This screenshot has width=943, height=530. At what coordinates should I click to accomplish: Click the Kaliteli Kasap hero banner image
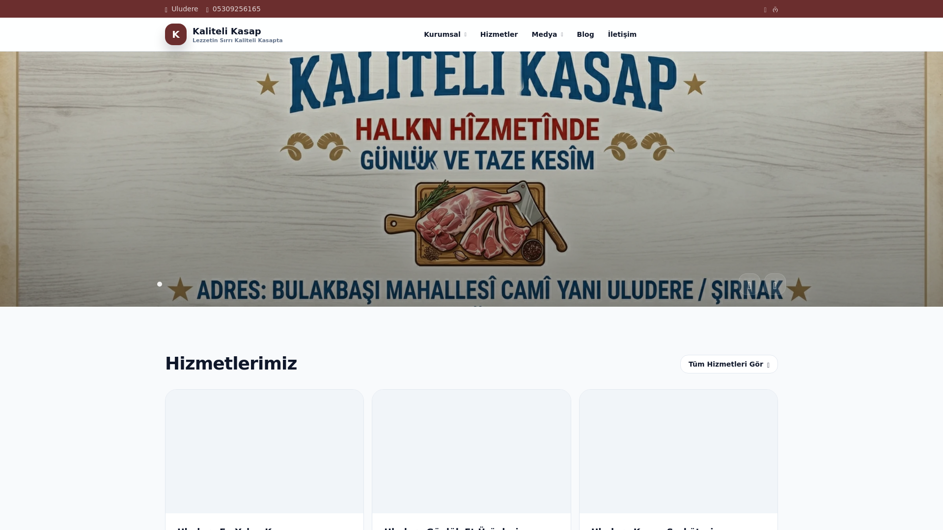click(471, 179)
